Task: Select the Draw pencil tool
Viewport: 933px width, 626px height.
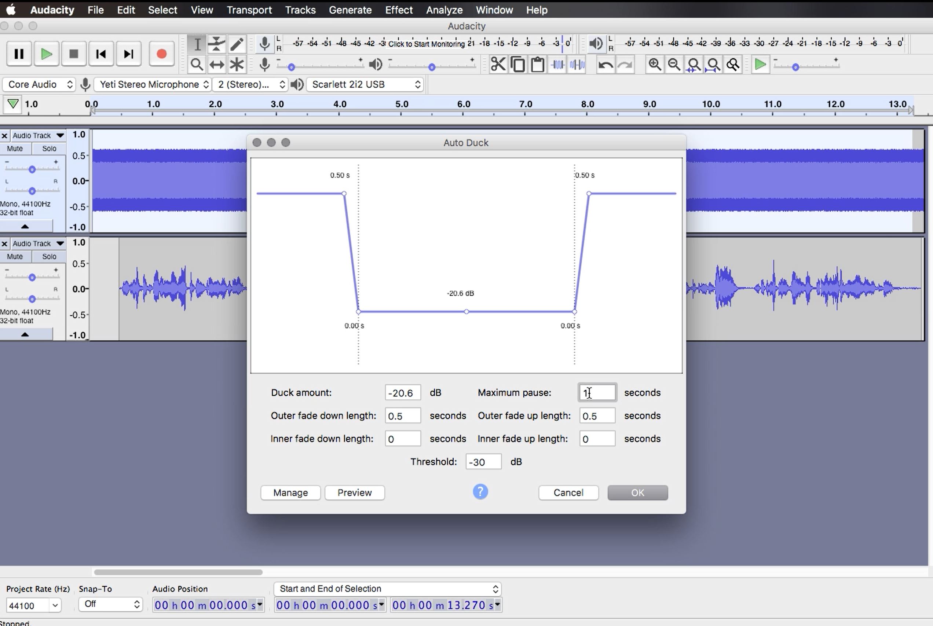Action: [x=237, y=44]
